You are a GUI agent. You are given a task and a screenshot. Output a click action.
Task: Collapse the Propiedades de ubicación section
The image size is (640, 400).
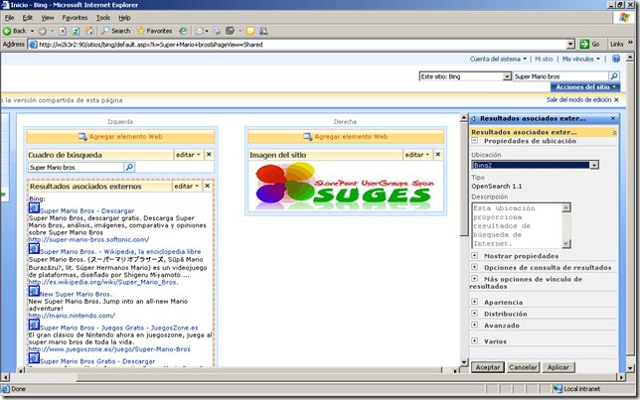[x=475, y=141]
